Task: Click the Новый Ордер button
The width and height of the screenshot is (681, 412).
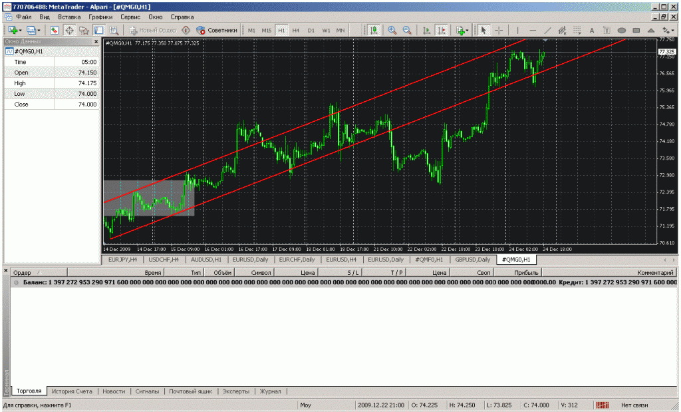Action: (x=153, y=30)
